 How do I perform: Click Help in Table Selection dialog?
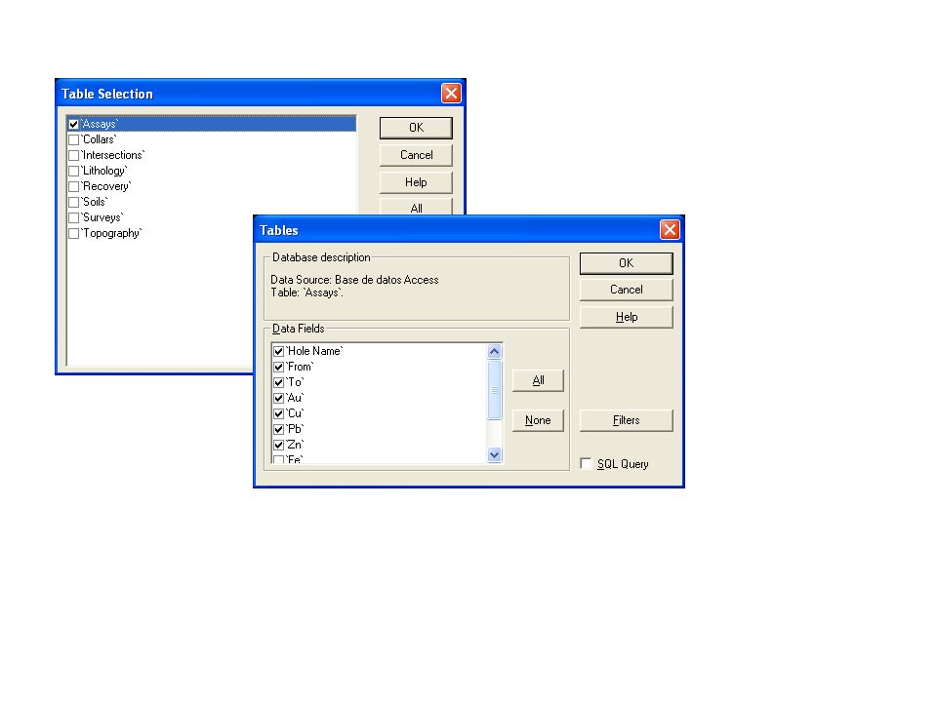pyautogui.click(x=416, y=182)
